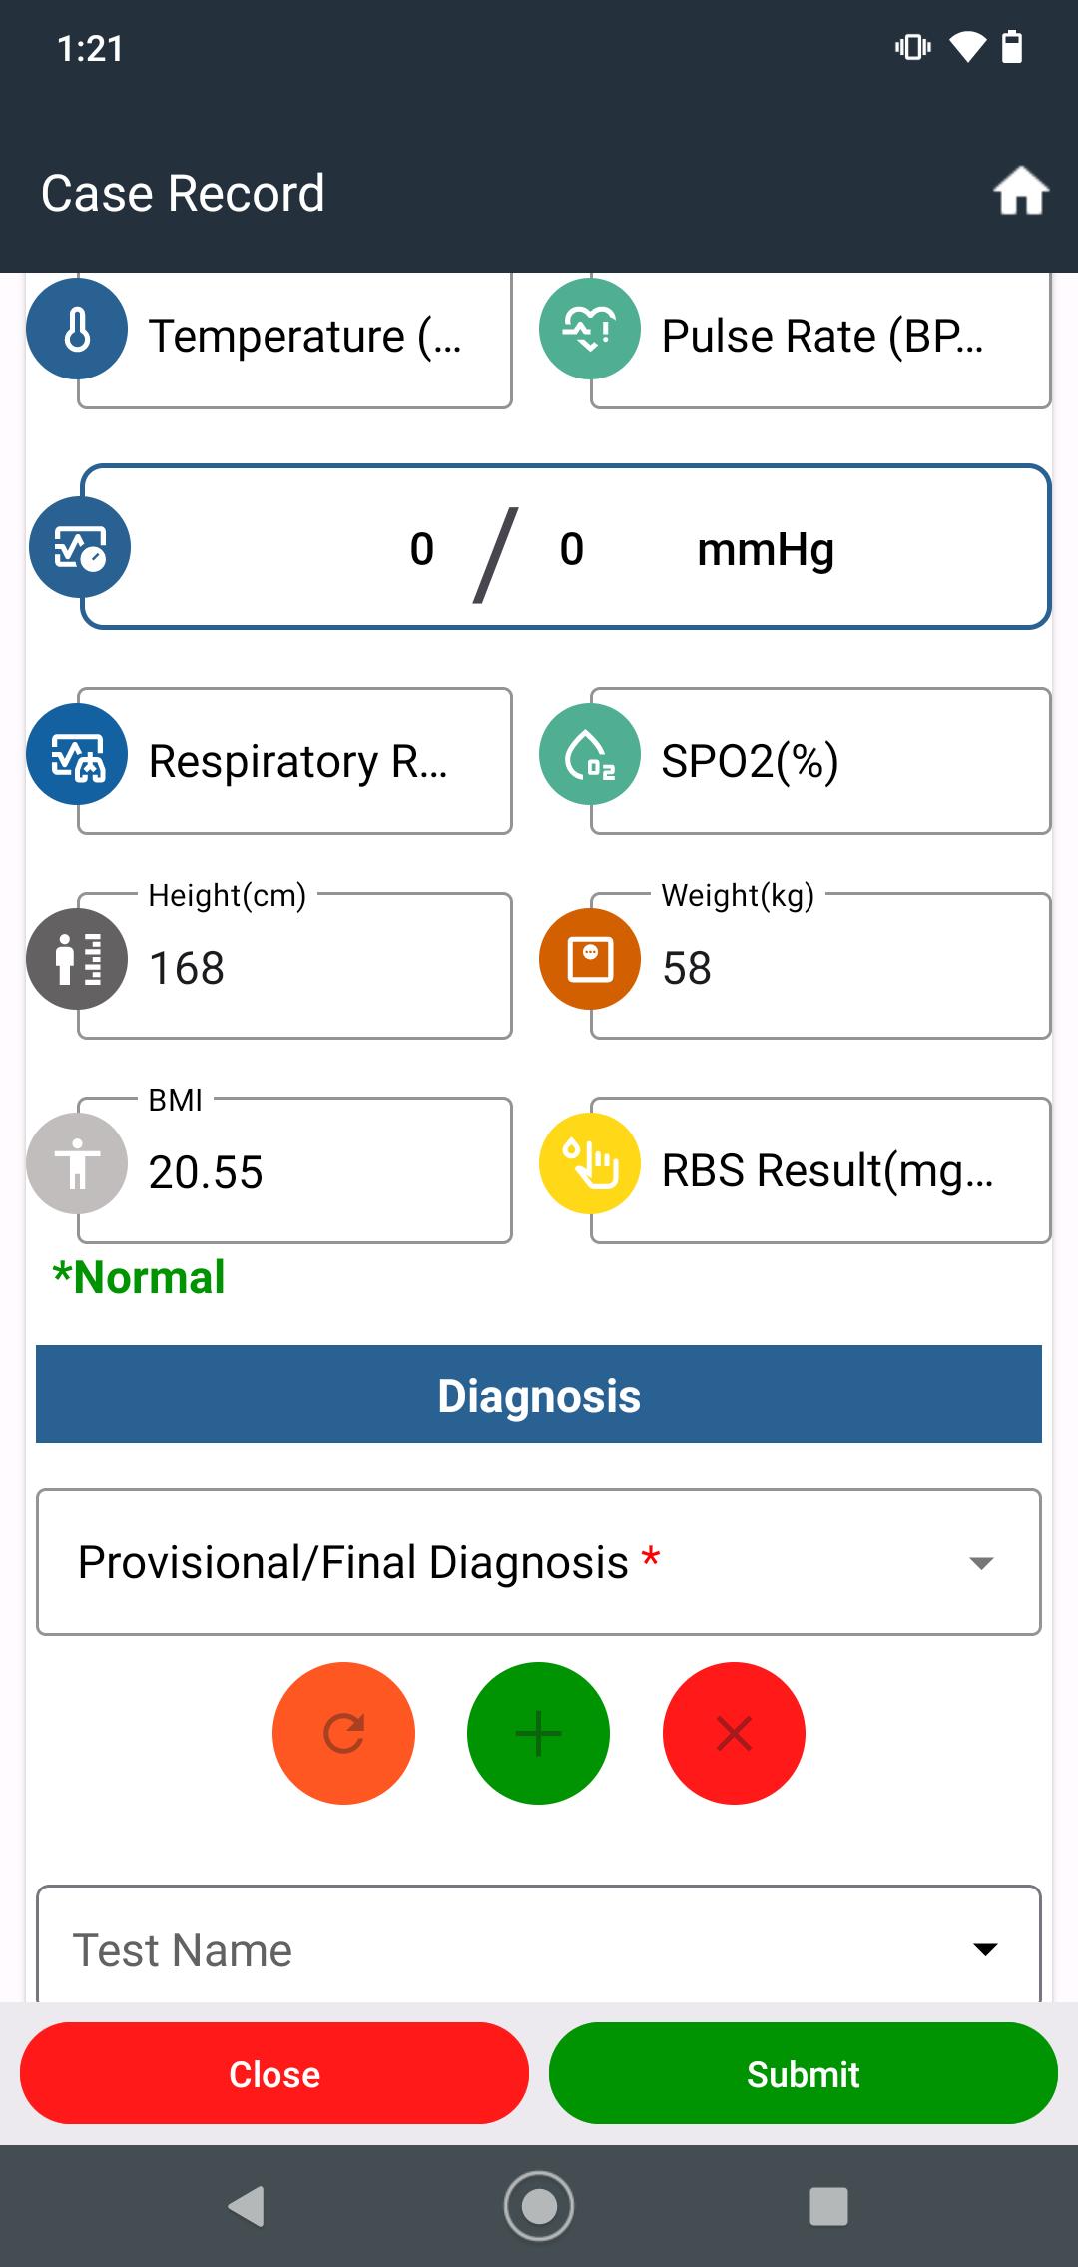
Task: Tap the home icon in header
Action: tap(1021, 191)
